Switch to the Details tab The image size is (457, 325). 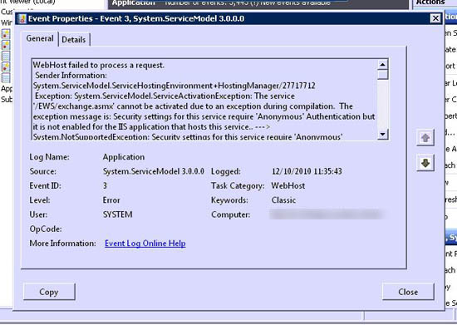pyautogui.click(x=74, y=40)
